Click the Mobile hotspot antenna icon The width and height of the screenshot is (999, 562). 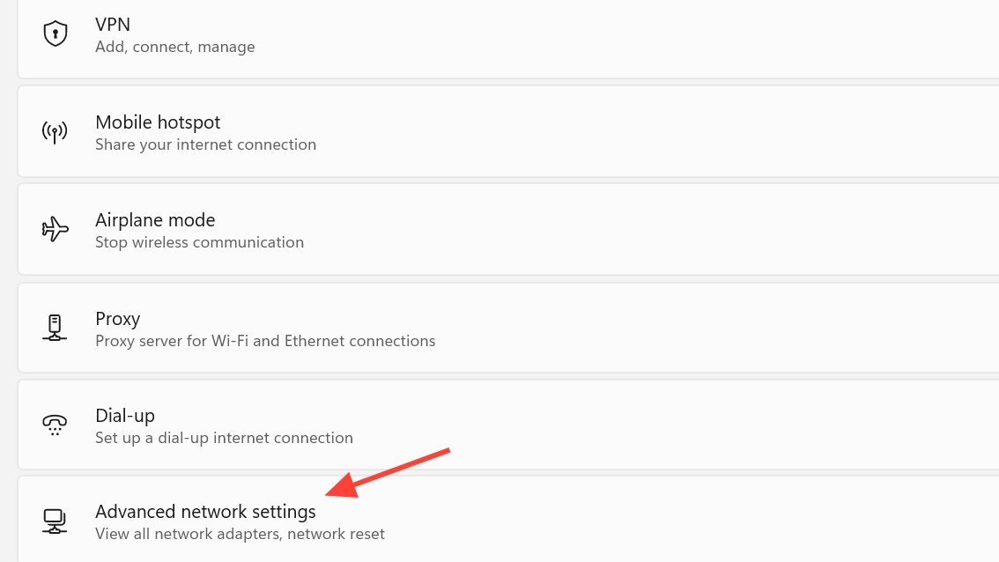click(x=55, y=132)
